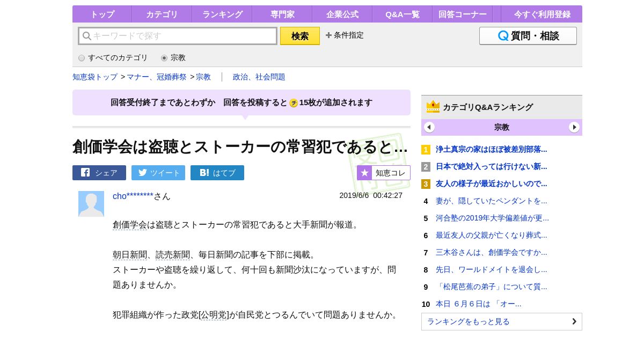This screenshot has width=644, height=338.
Task: Go to マナー、冠婚葬祭 breadcrumb link
Action: click(x=157, y=77)
